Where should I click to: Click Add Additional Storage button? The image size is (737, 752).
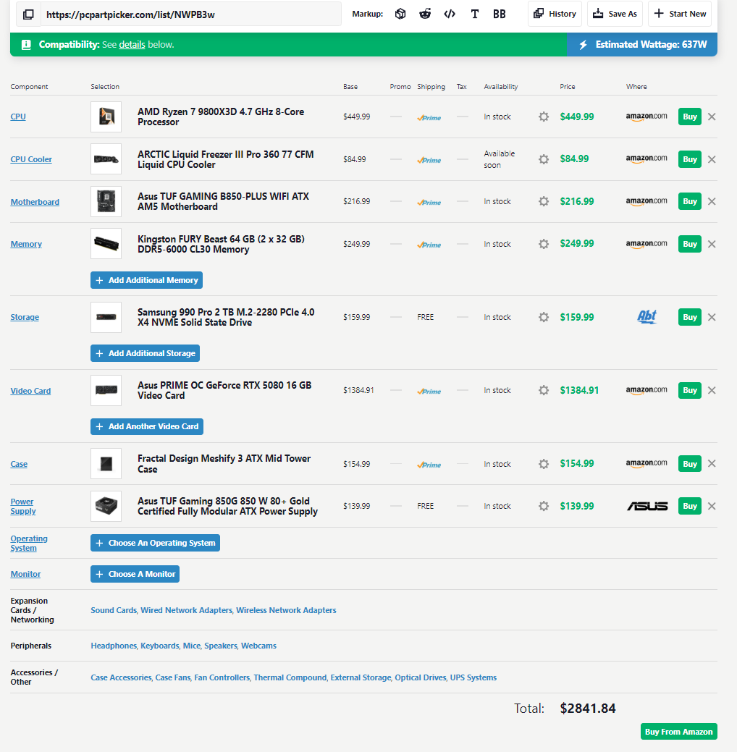pos(145,353)
